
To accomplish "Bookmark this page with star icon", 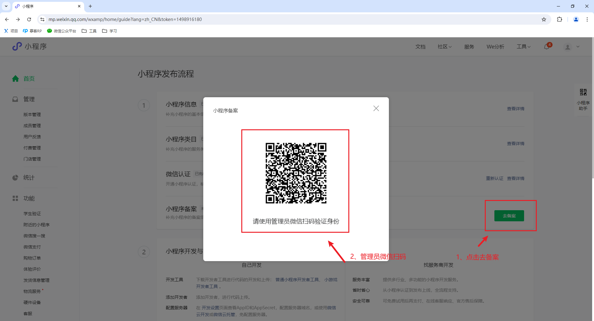I will pos(544,19).
